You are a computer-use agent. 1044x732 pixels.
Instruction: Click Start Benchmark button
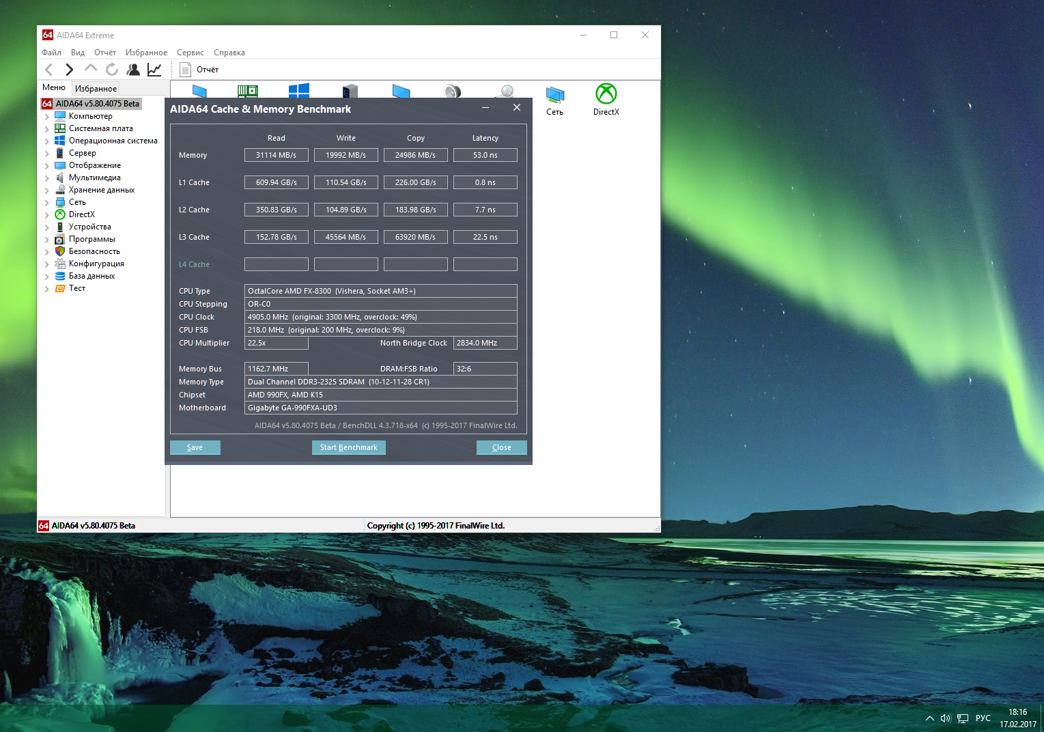point(349,447)
